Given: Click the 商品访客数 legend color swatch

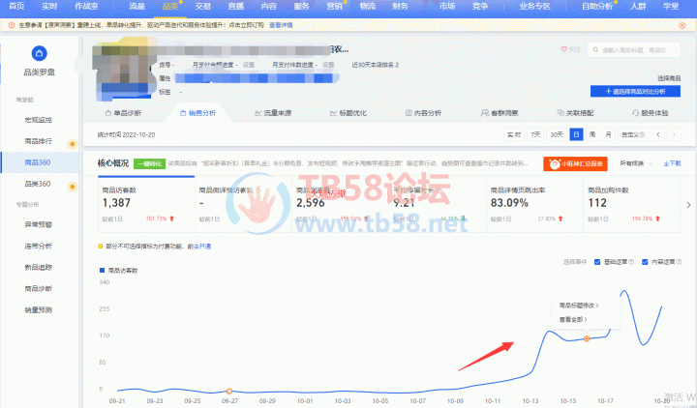Looking at the screenshot, I should pos(102,269).
